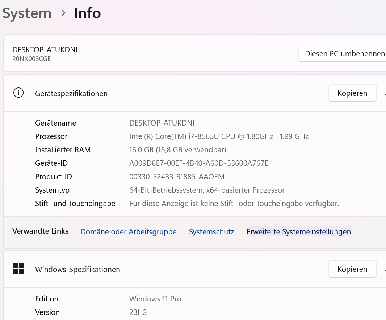Click the Version label
The image size is (386, 320).
point(47,312)
